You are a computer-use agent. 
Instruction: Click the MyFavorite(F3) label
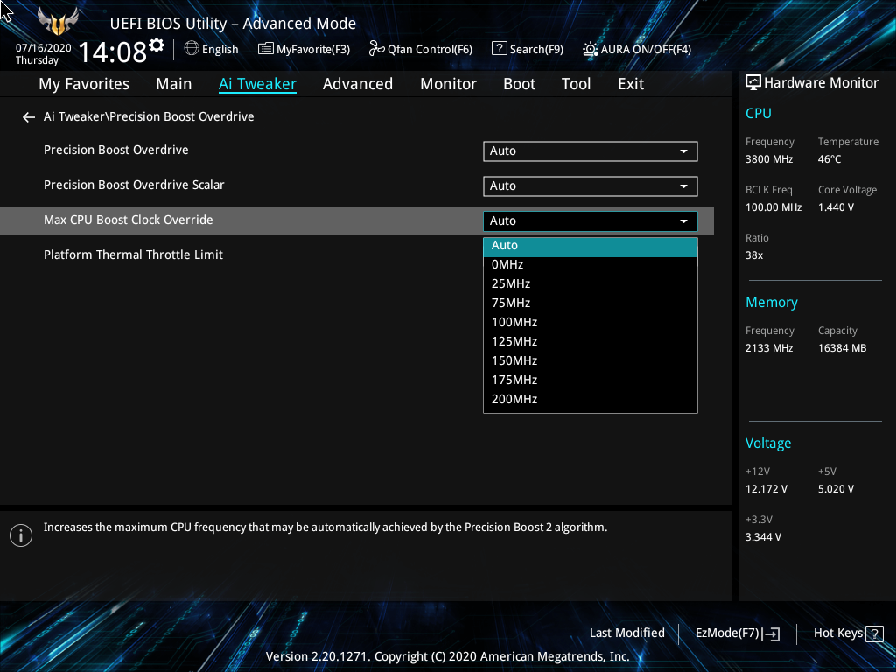pyautogui.click(x=313, y=50)
